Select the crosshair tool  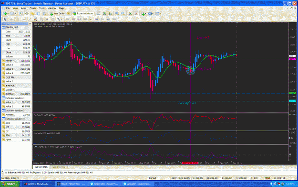click(11, 19)
